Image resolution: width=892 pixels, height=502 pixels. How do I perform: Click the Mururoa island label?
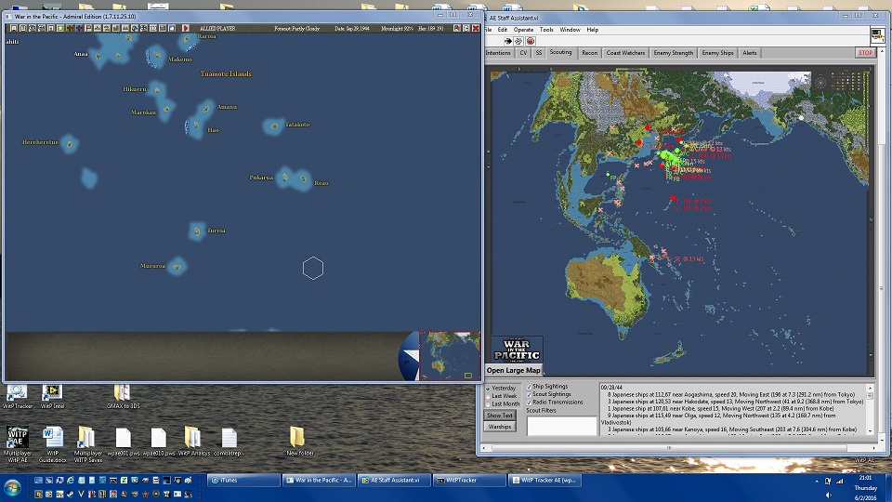[152, 266]
